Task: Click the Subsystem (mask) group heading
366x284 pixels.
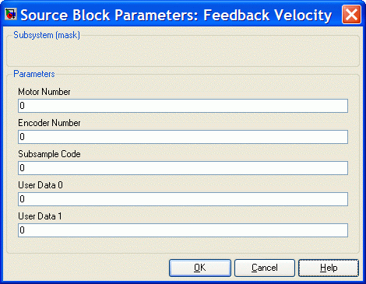Action: coord(47,35)
